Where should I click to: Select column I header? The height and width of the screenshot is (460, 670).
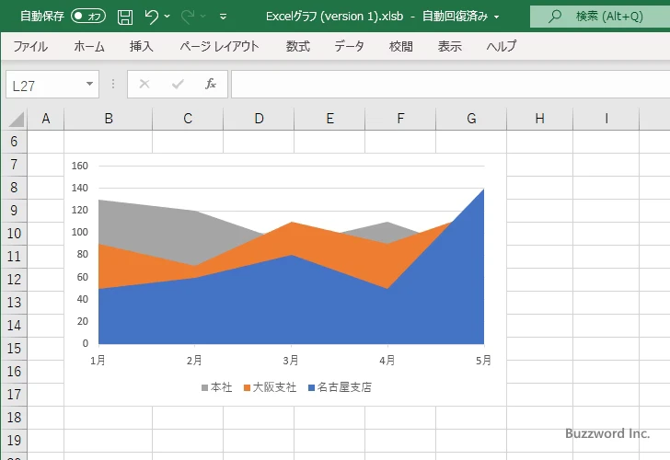[606, 119]
